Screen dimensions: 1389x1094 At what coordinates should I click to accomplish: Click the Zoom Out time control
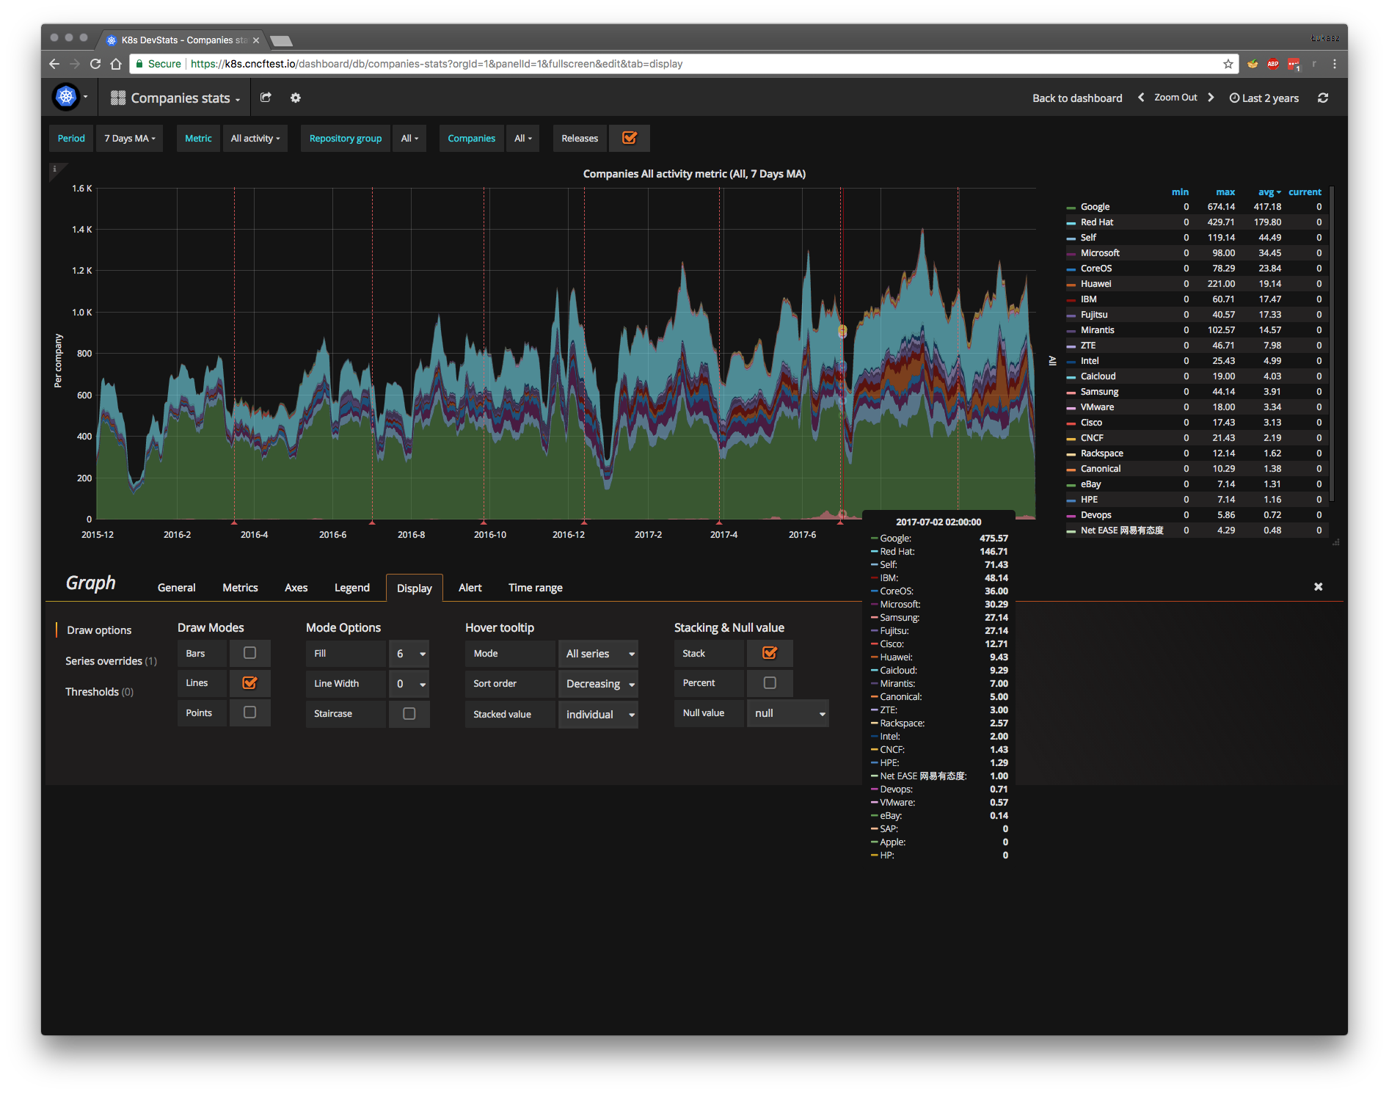pos(1175,97)
